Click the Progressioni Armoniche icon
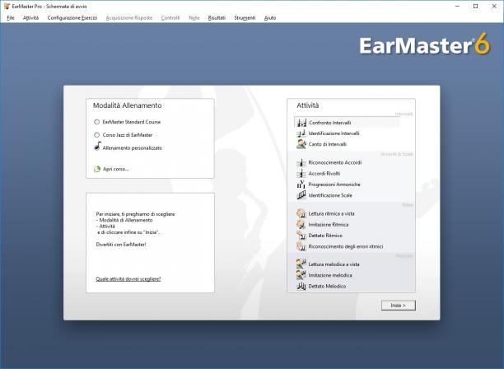Image resolution: width=504 pixels, height=369 pixels. (x=301, y=184)
